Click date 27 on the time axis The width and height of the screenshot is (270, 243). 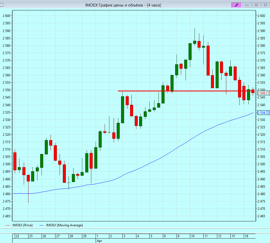click(58, 236)
